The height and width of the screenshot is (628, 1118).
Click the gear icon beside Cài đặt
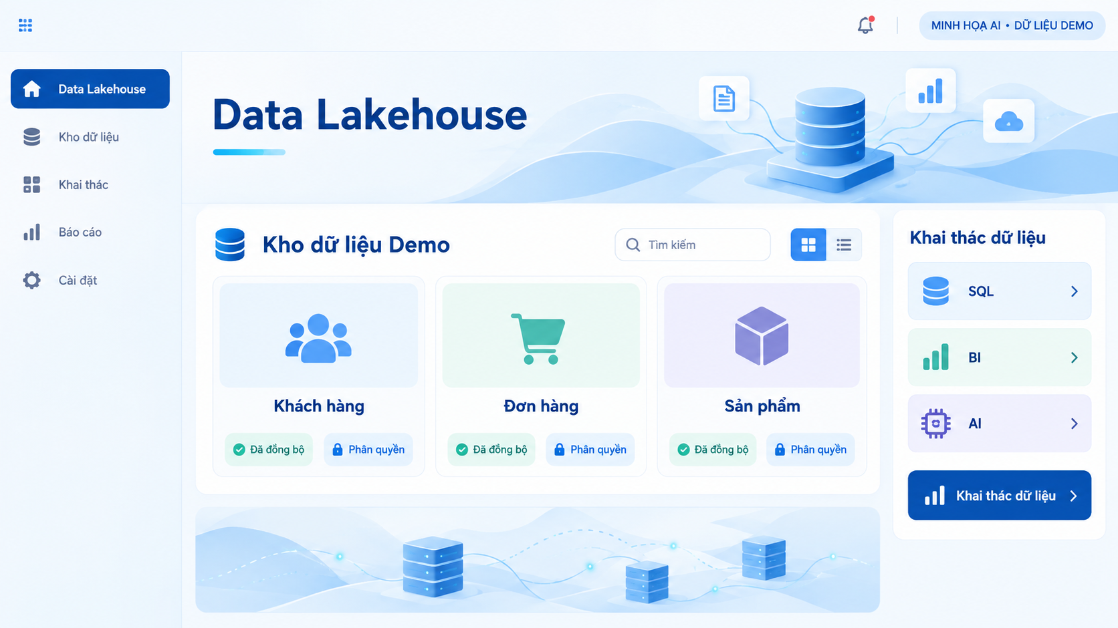31,280
